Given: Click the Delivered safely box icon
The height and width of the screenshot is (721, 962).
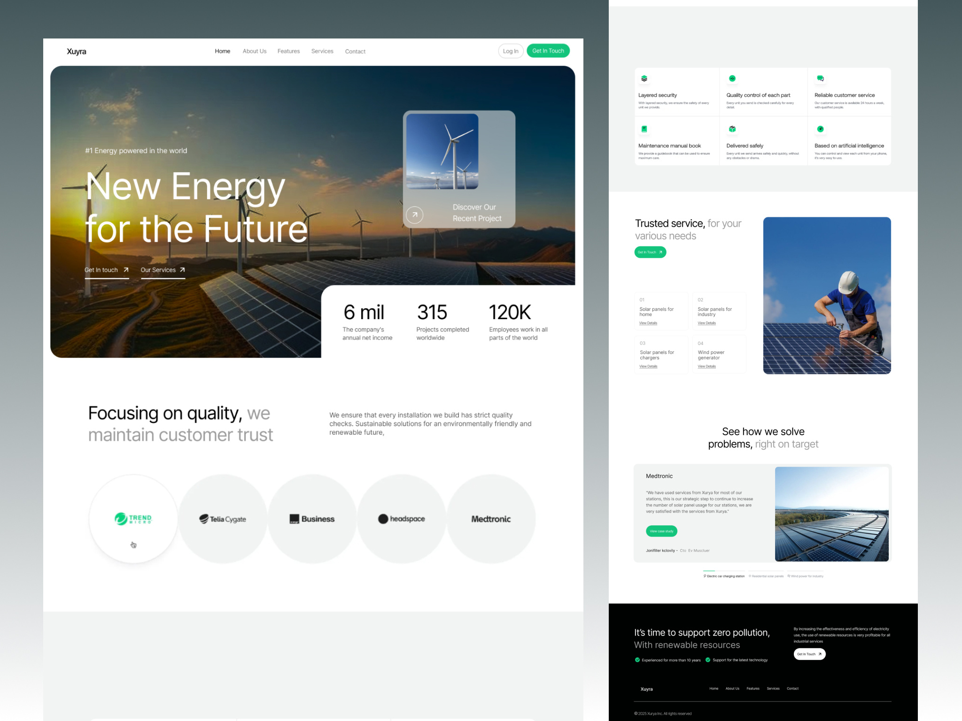Looking at the screenshot, I should tap(731, 129).
